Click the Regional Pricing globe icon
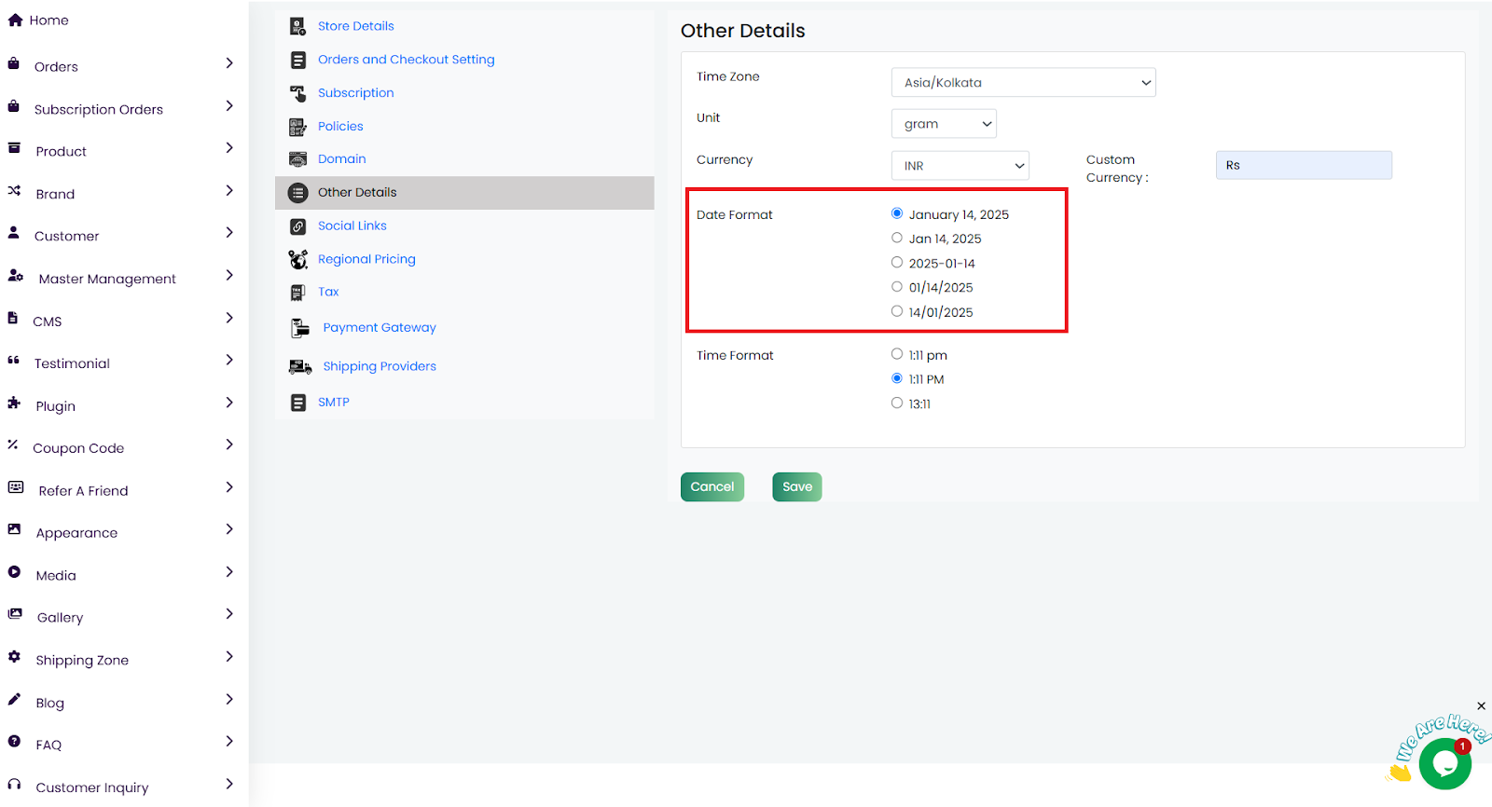This screenshot has width=1492, height=807. click(x=297, y=259)
